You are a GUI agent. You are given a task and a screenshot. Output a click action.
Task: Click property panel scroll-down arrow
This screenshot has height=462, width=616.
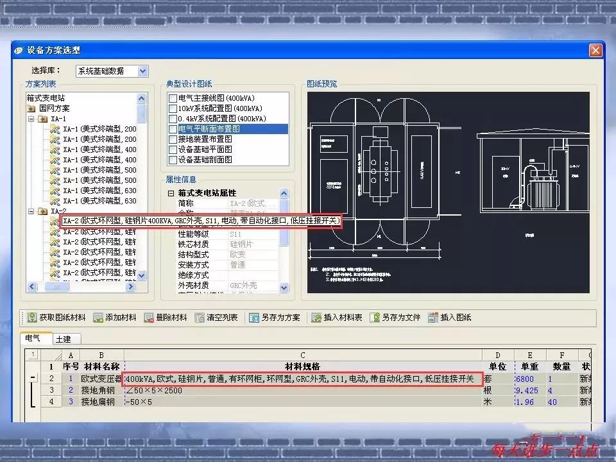[284, 287]
